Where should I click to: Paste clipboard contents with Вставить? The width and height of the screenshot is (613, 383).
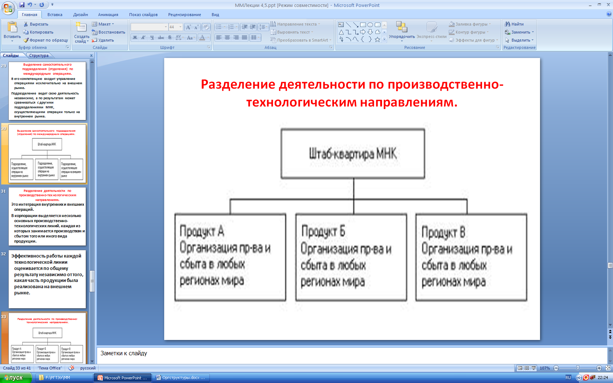click(x=12, y=31)
